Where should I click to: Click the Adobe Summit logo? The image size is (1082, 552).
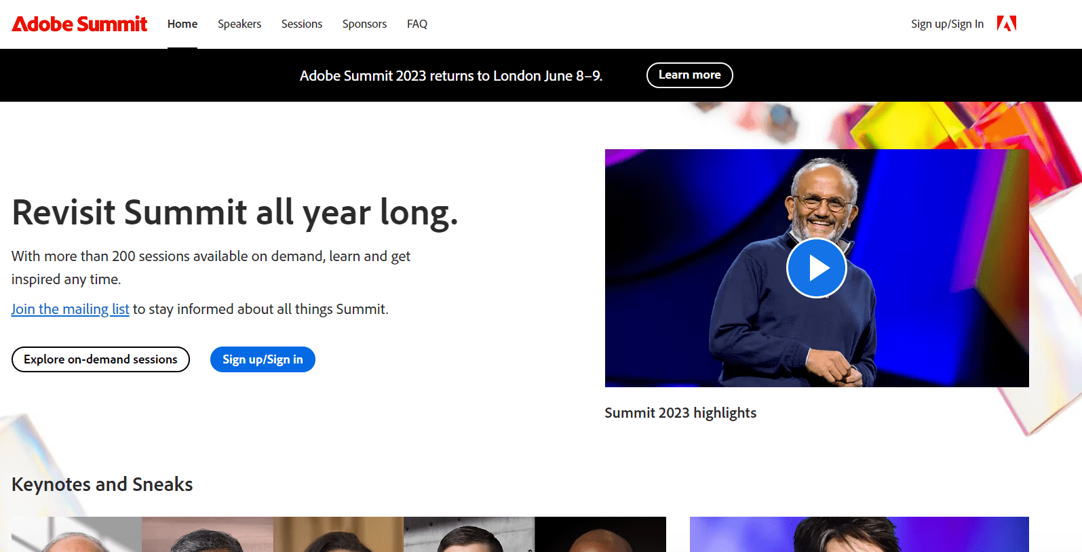click(79, 24)
